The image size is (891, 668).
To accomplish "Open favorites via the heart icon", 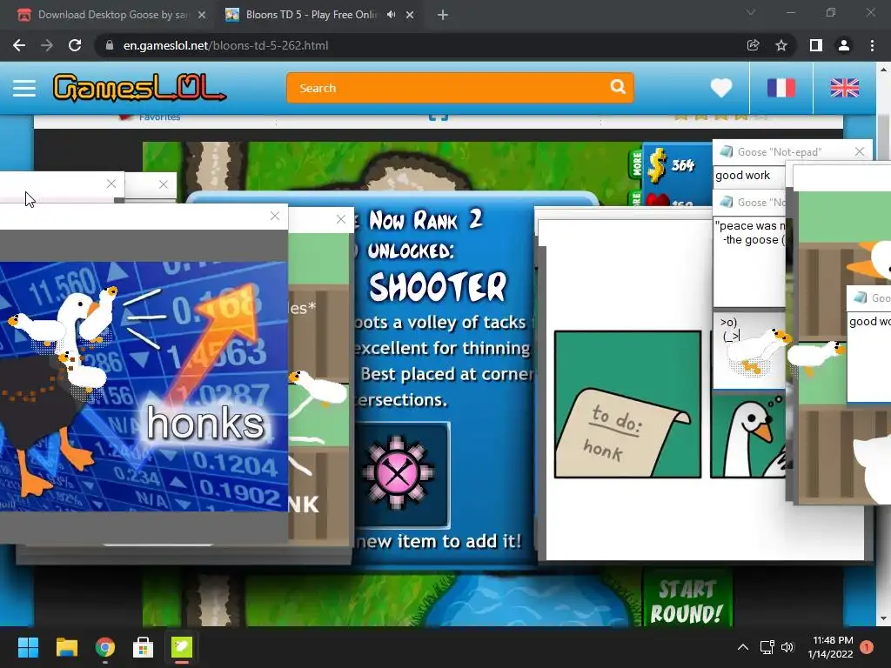I will tap(721, 88).
